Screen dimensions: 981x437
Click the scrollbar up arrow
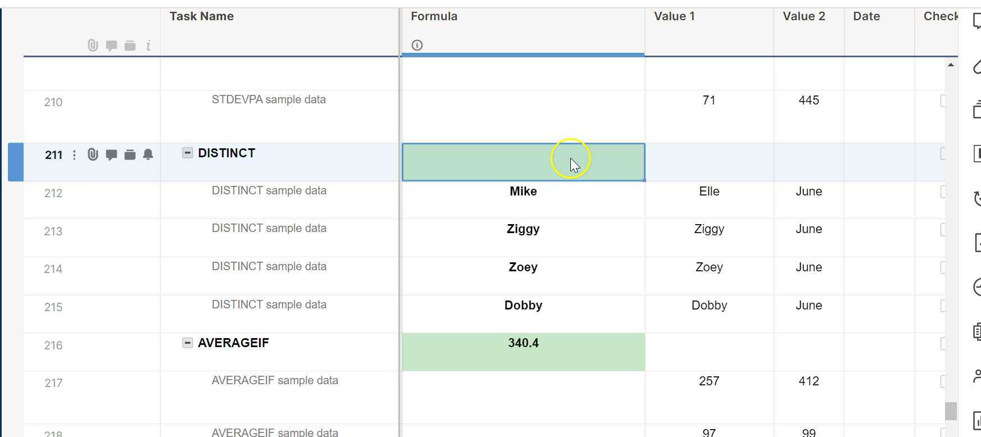coord(951,65)
